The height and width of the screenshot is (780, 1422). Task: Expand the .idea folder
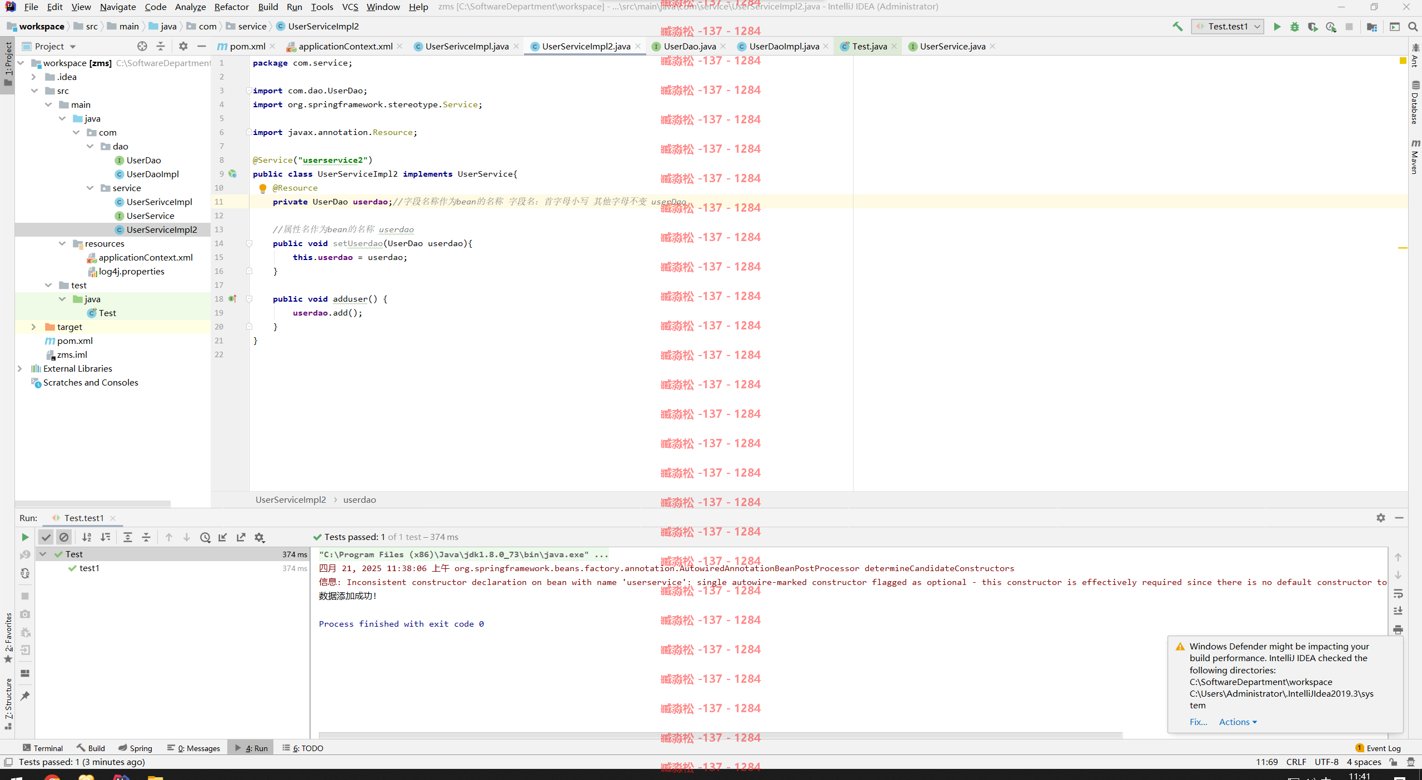click(x=33, y=77)
